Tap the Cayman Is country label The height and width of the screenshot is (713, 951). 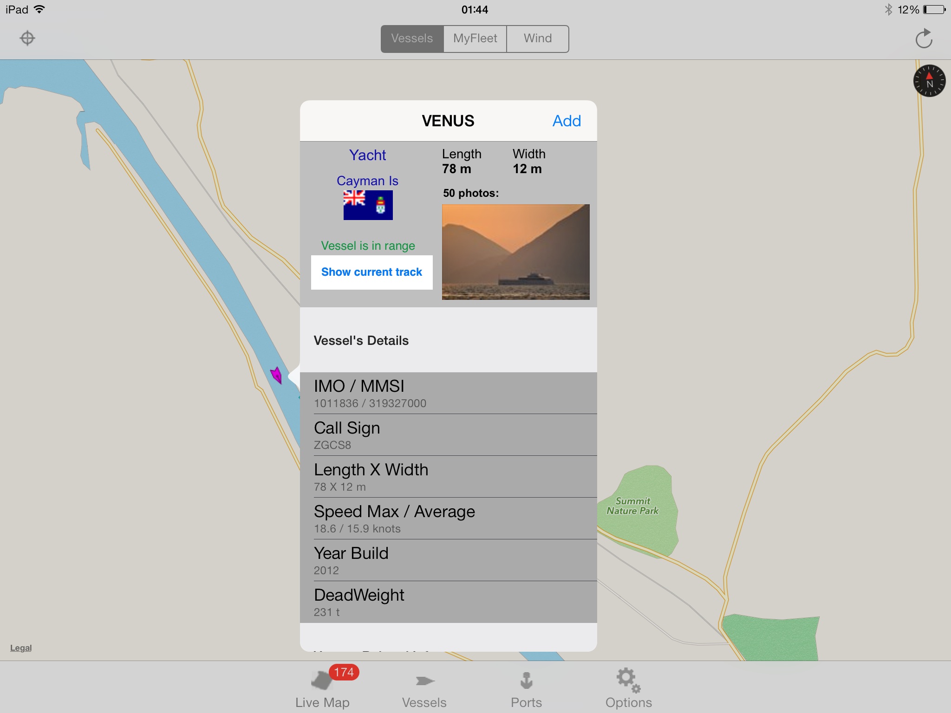367,181
